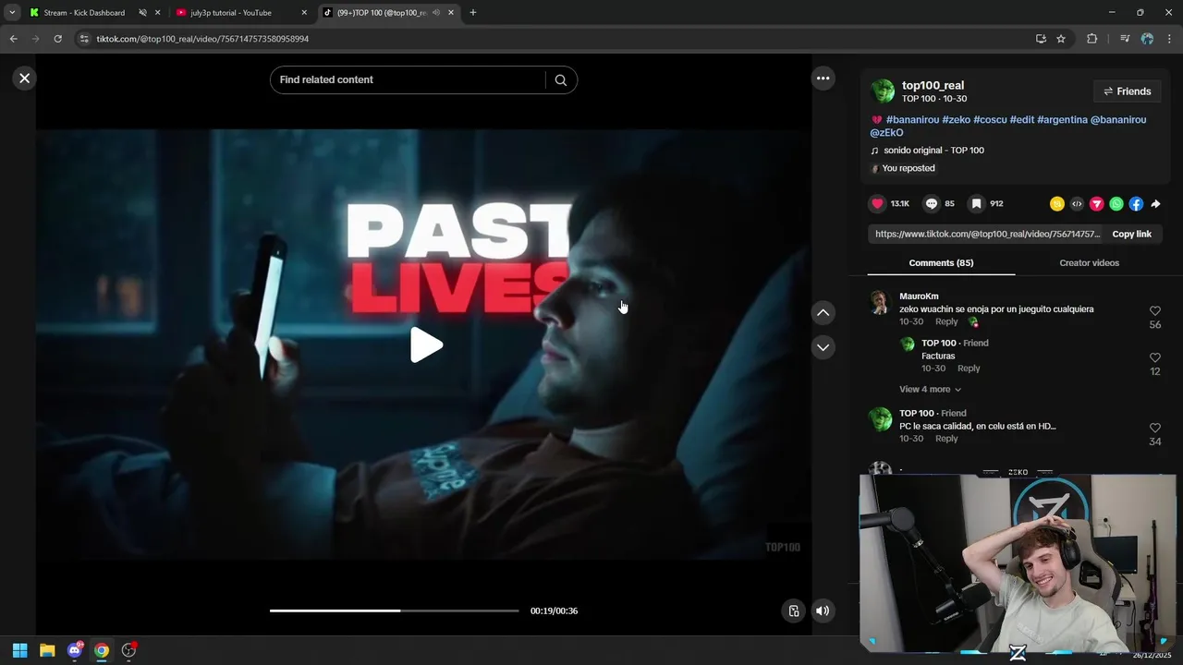Viewport: 1183px width, 665px height.
Task: Share to Facebook icon
Action: click(x=1136, y=204)
